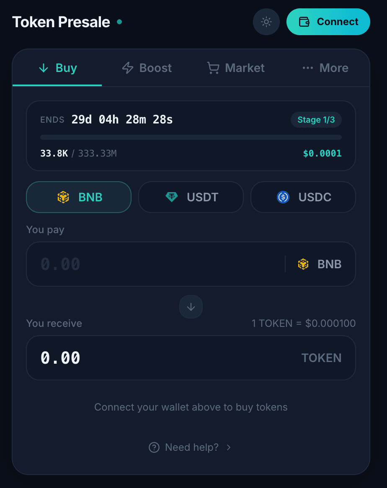Switch to the Boost tab

(x=147, y=68)
